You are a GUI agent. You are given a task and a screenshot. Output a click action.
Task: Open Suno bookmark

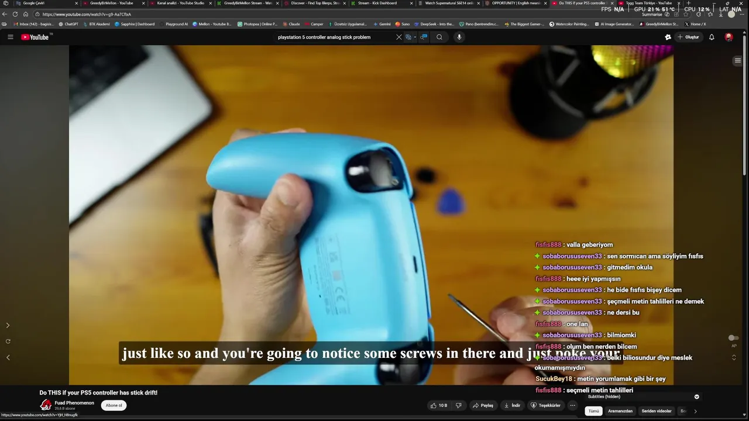point(403,24)
